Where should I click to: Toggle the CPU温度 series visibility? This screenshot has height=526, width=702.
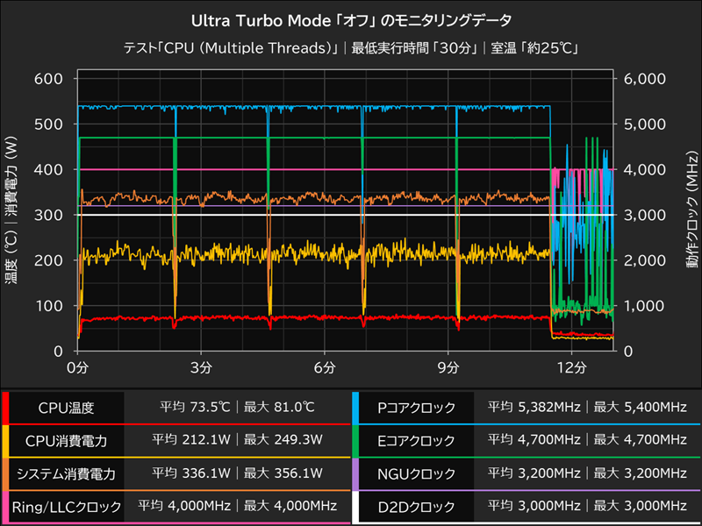[66, 407]
